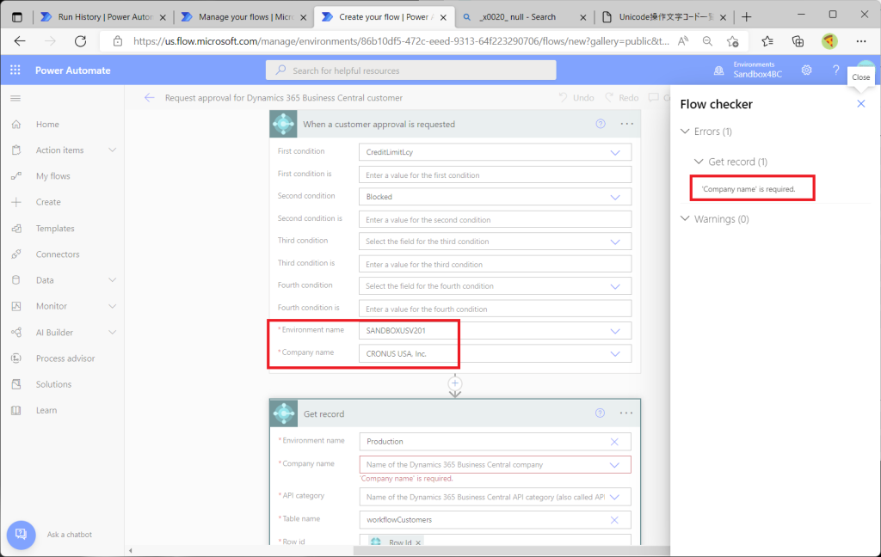The height and width of the screenshot is (557, 881).
Task: Insert a new step with plus connector
Action: [455, 383]
